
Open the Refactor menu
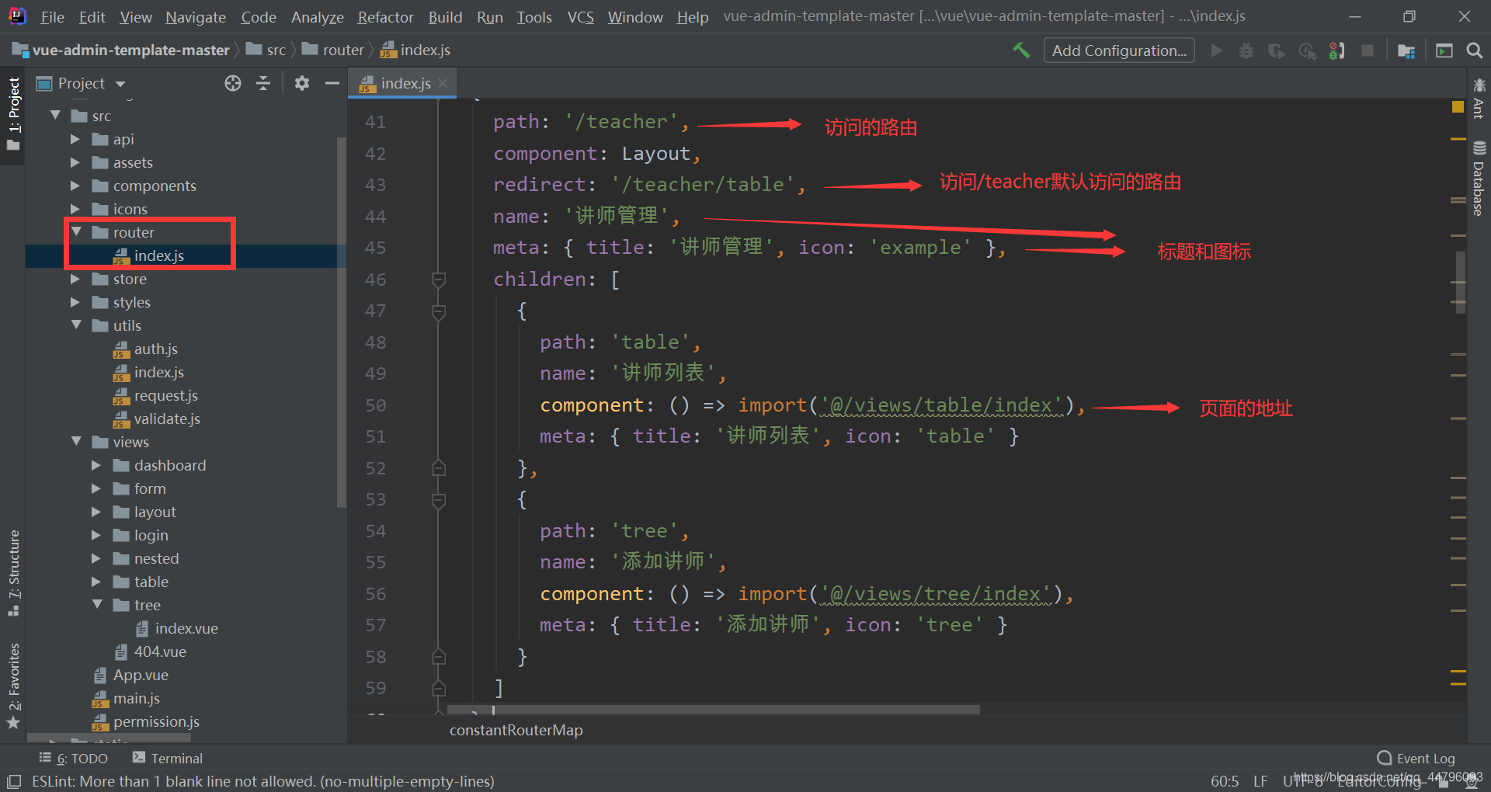point(385,16)
